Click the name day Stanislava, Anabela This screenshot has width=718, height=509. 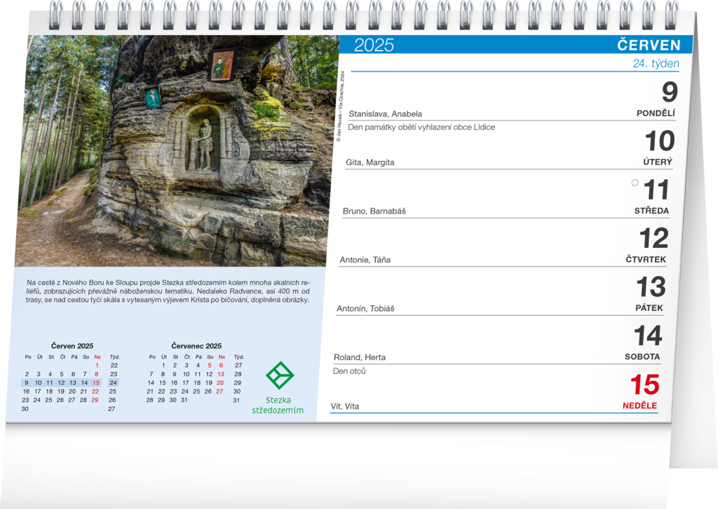click(385, 114)
